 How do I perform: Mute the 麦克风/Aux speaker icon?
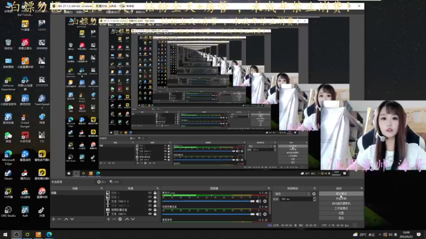pyautogui.click(x=258, y=201)
